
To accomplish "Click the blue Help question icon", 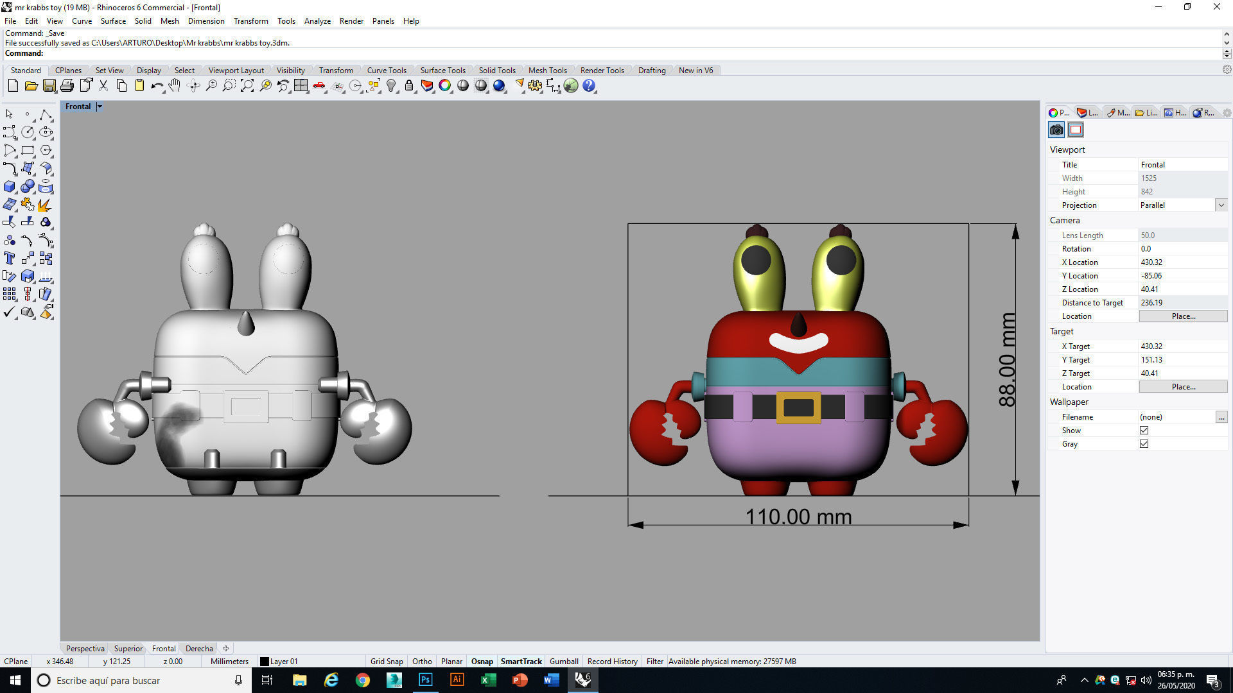I will click(589, 85).
